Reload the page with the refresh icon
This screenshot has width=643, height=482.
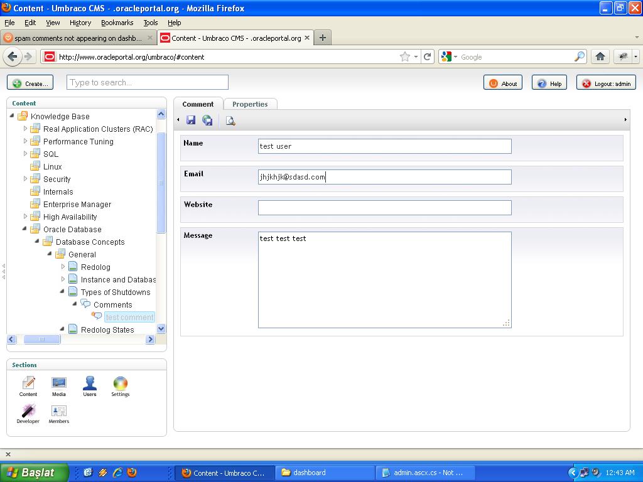coord(427,56)
